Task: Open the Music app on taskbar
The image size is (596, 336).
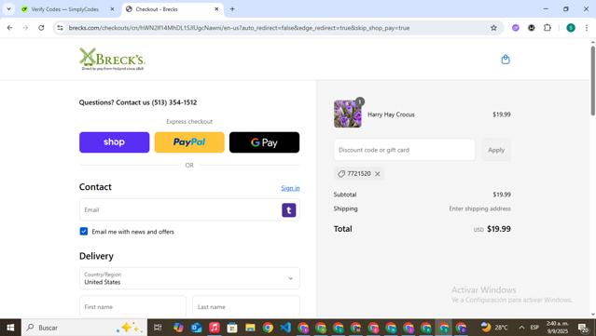Action: coord(214,328)
